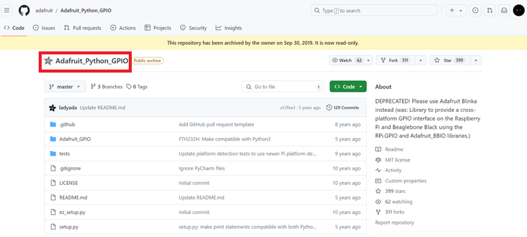527x237 pixels.
Task: Click folder icon next to .github
Action: pyautogui.click(x=53, y=125)
